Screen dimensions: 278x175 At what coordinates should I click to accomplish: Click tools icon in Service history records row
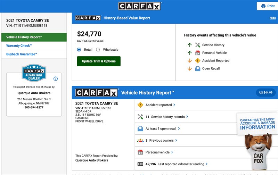pyautogui.click(x=140, y=117)
